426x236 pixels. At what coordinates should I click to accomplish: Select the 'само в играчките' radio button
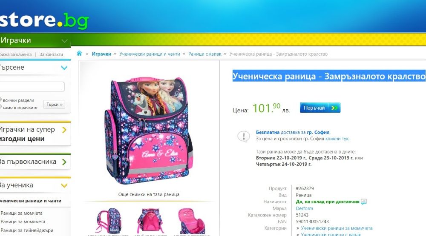[0, 107]
